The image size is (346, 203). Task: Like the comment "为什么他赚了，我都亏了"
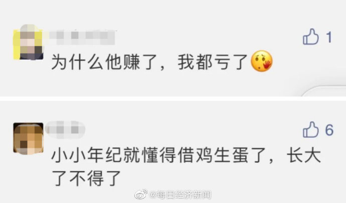tap(311, 37)
